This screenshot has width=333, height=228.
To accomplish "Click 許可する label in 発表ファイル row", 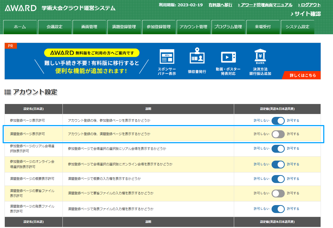I will [x=293, y=209].
